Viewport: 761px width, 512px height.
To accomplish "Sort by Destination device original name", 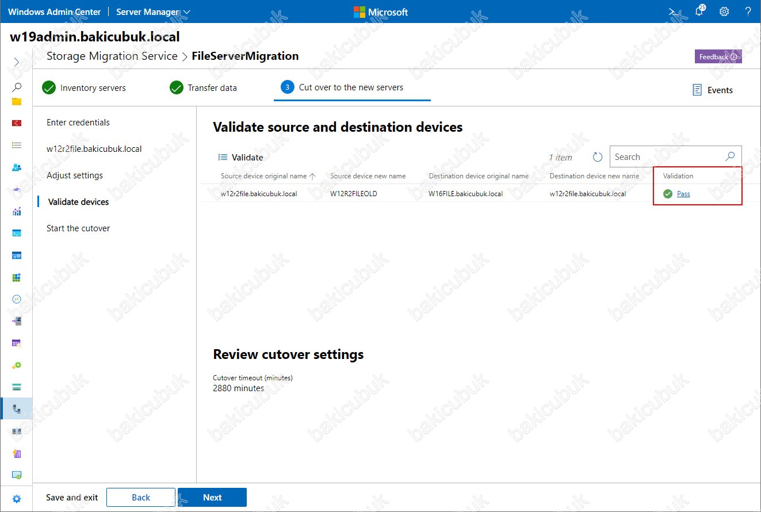I will [x=479, y=176].
